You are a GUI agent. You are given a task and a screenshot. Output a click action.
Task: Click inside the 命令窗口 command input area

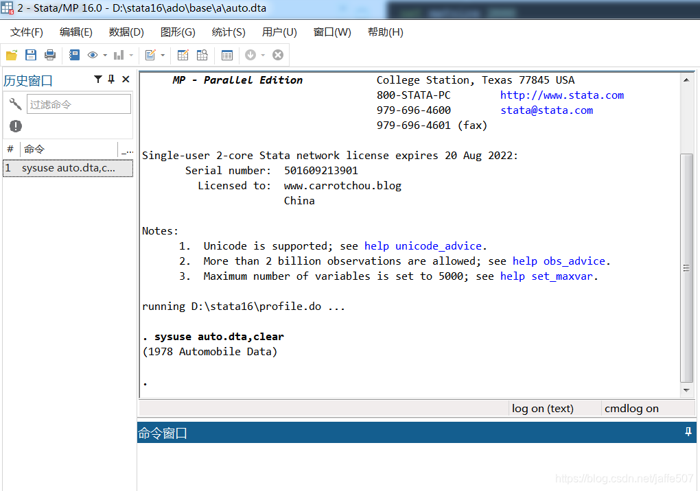[x=416, y=466]
